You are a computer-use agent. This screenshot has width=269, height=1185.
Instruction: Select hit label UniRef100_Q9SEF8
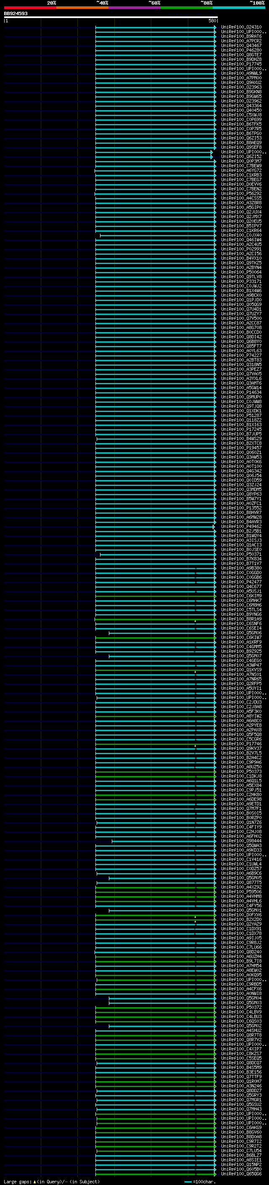[x=241, y=147]
